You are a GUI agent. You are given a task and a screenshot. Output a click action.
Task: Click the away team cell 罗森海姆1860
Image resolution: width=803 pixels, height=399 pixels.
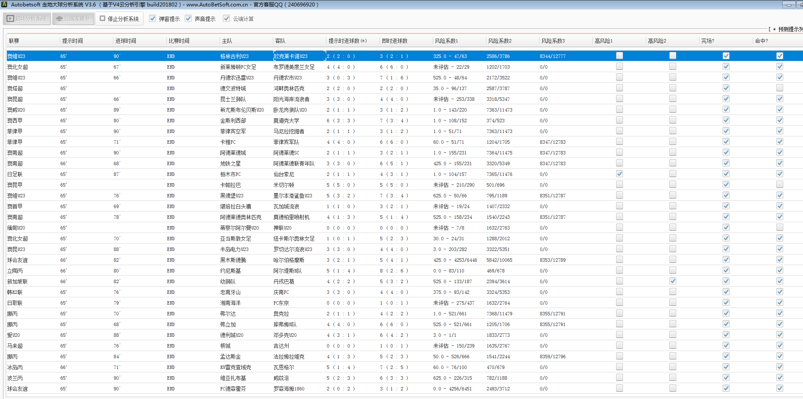[289, 389]
